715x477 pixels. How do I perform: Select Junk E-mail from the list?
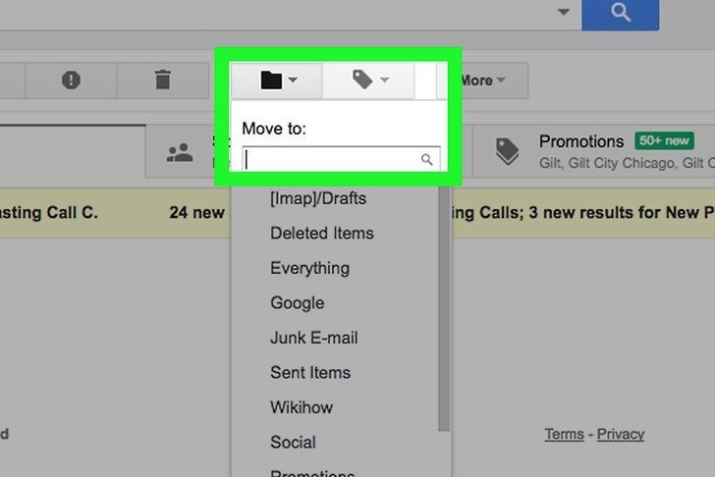pyautogui.click(x=314, y=338)
